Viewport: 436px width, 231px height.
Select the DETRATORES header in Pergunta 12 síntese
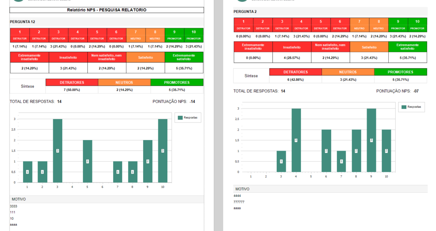[72, 82]
